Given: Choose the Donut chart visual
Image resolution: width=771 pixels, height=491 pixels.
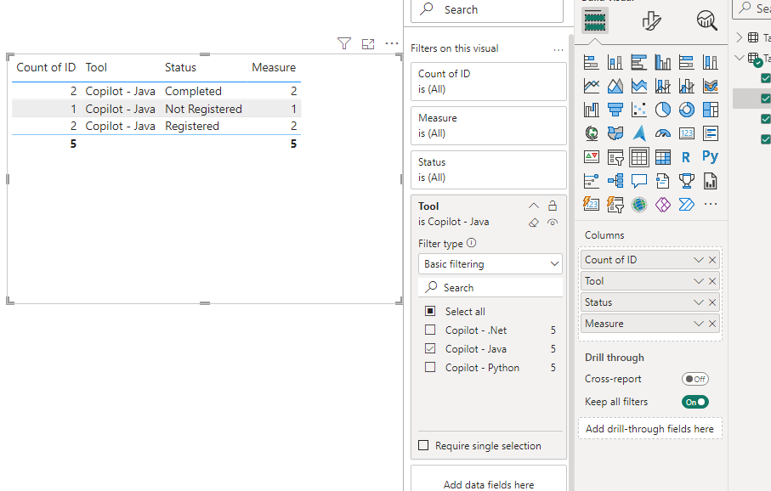Looking at the screenshot, I should click(687, 110).
